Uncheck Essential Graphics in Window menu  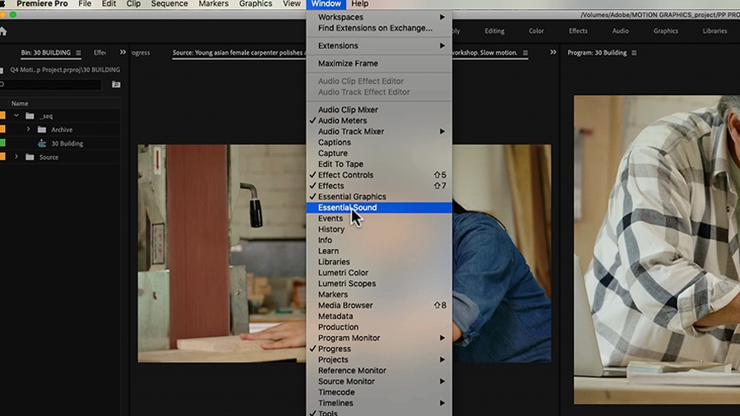click(379, 196)
